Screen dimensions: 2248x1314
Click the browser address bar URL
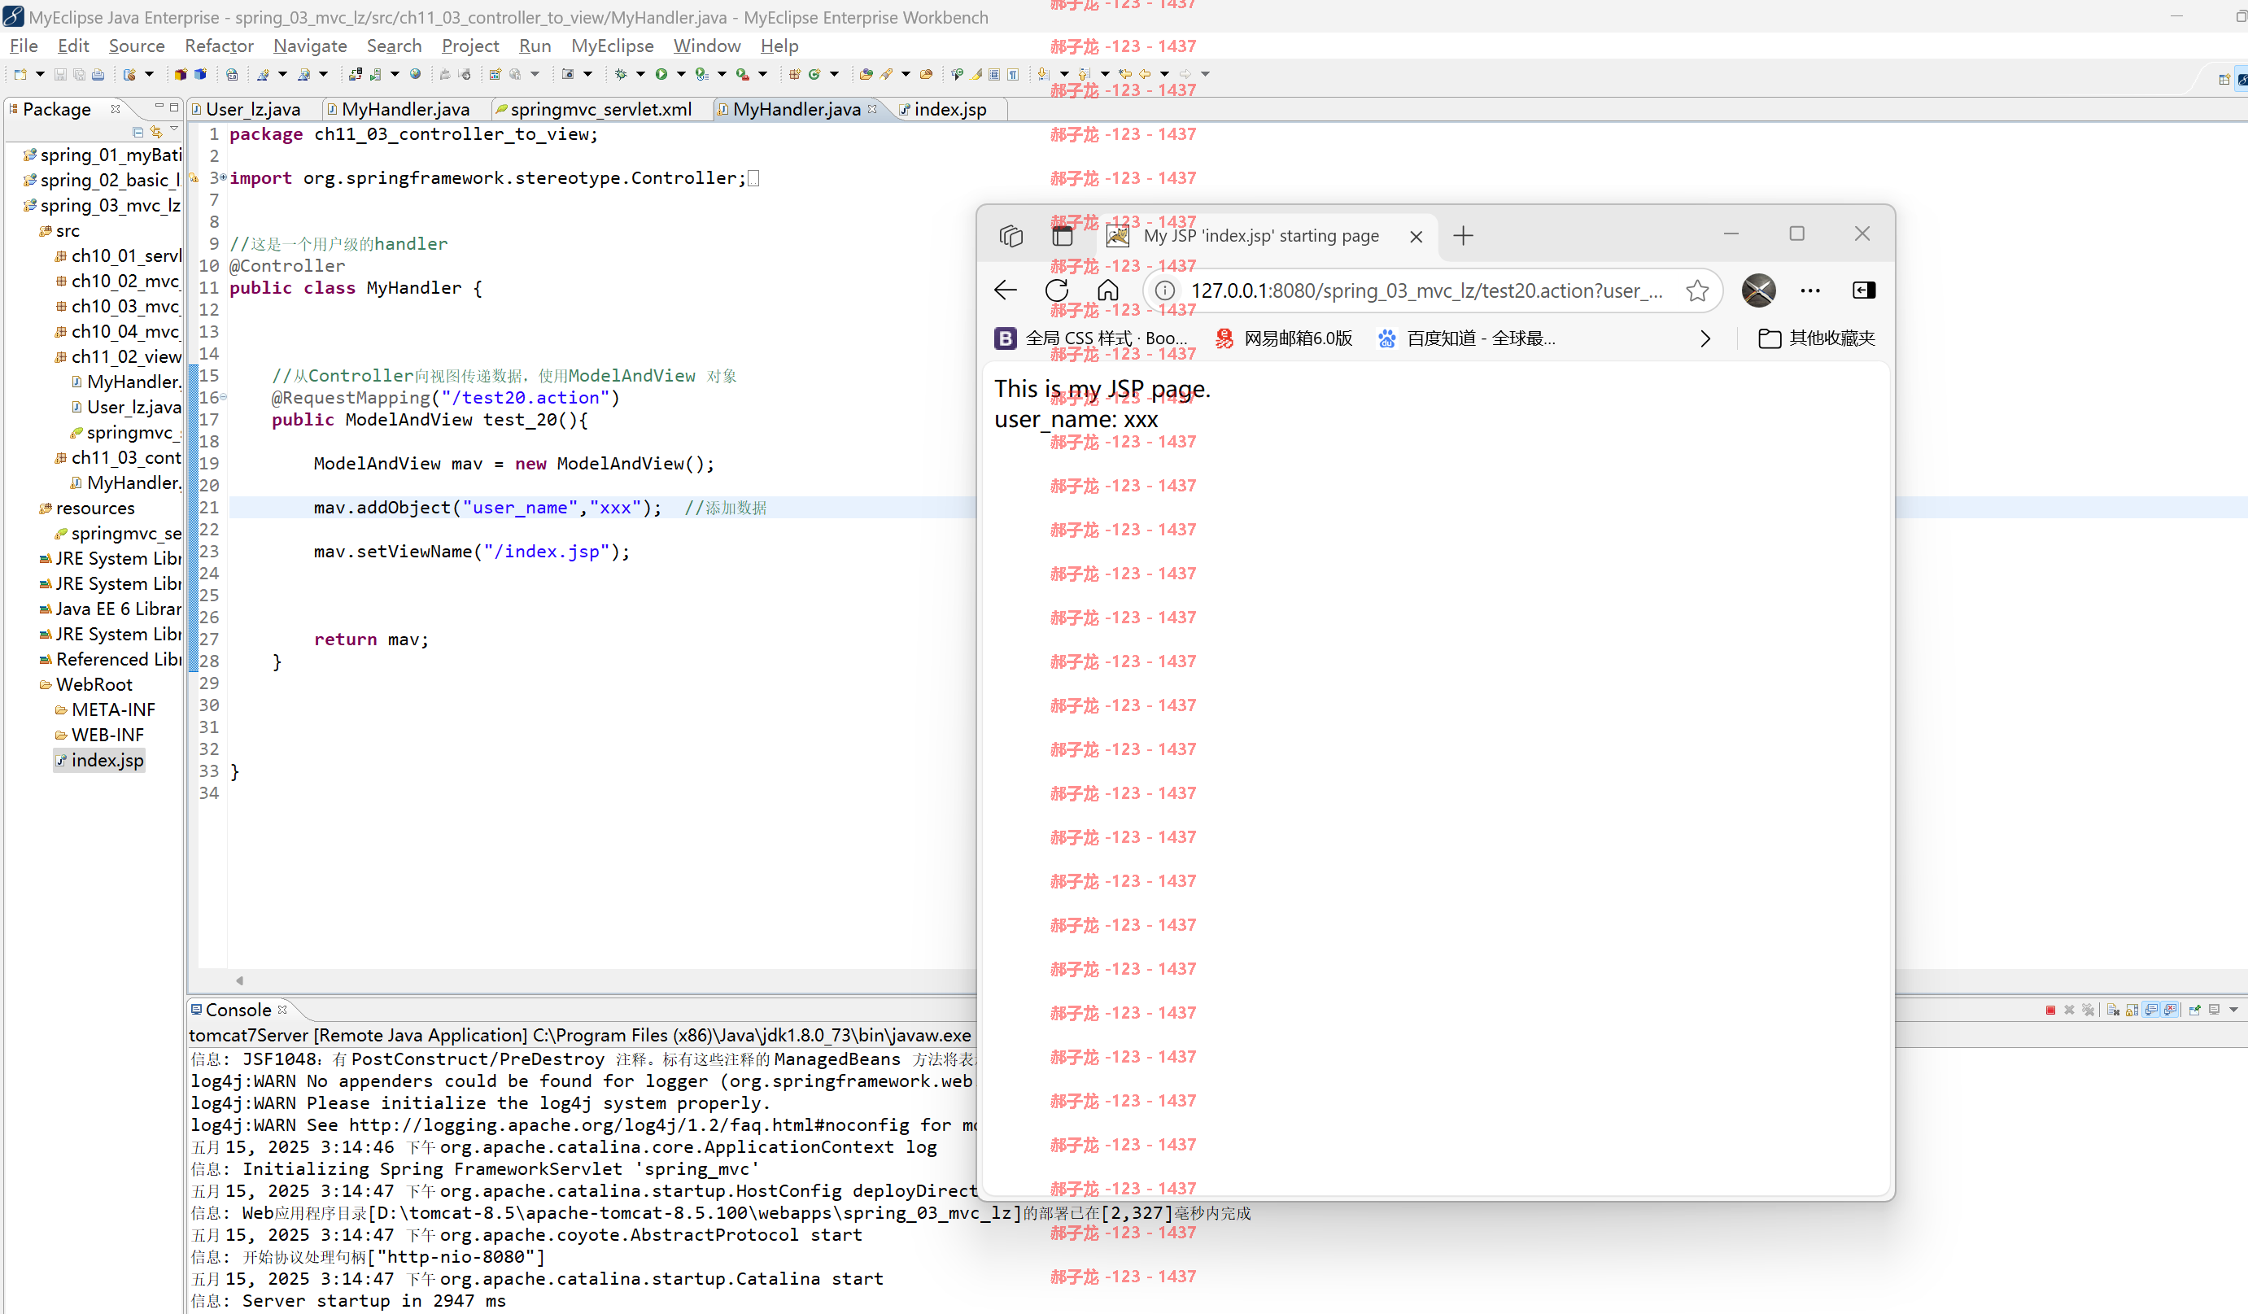coord(1425,290)
